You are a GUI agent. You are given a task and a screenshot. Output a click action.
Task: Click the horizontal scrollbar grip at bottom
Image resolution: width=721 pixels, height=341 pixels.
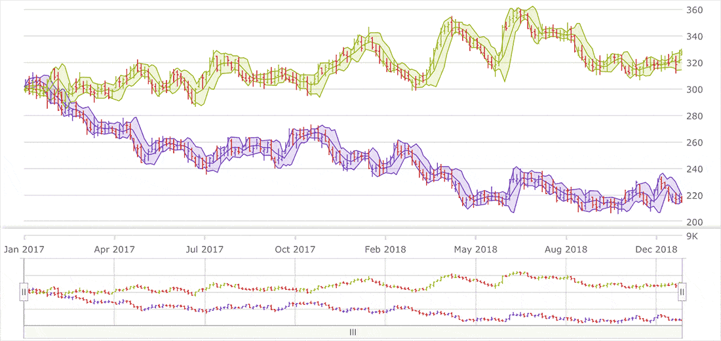coord(353,332)
